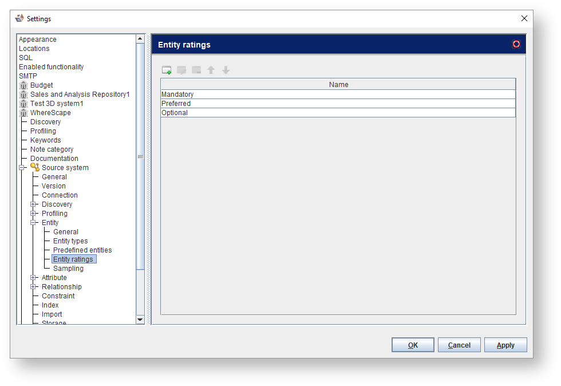Viewport: 561px width, 386px height.
Task: Open Enabled functionality settings
Action: click(51, 67)
